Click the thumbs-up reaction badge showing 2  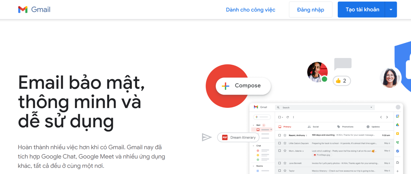[342, 81]
